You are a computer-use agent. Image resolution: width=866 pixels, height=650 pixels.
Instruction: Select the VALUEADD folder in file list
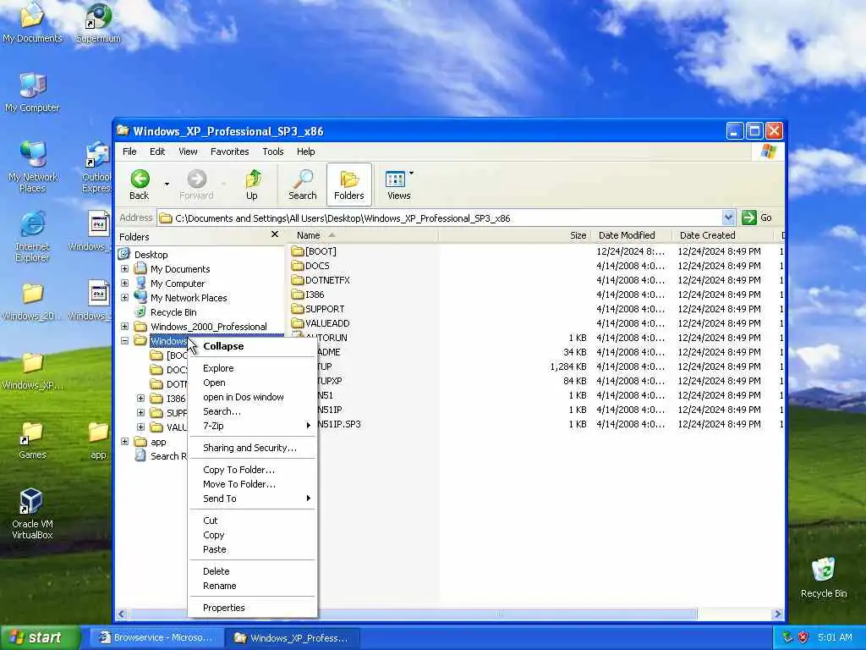(321, 323)
